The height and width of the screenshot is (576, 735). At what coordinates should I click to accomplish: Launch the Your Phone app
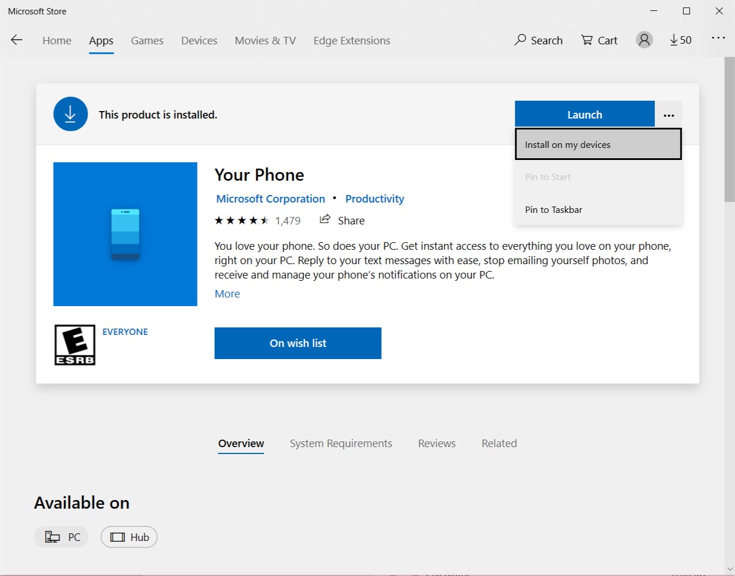point(585,115)
